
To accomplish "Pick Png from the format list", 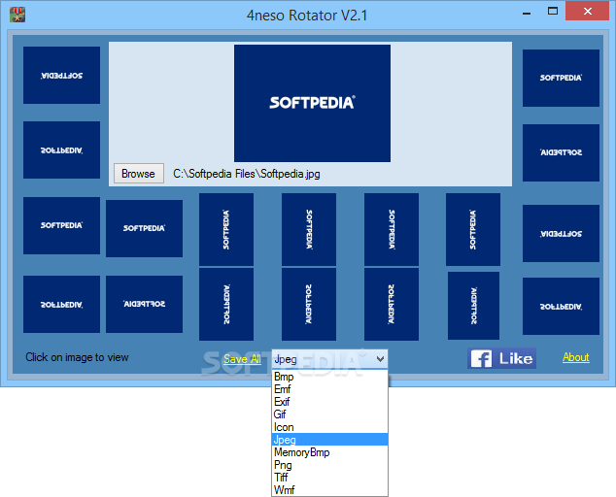I will click(329, 464).
